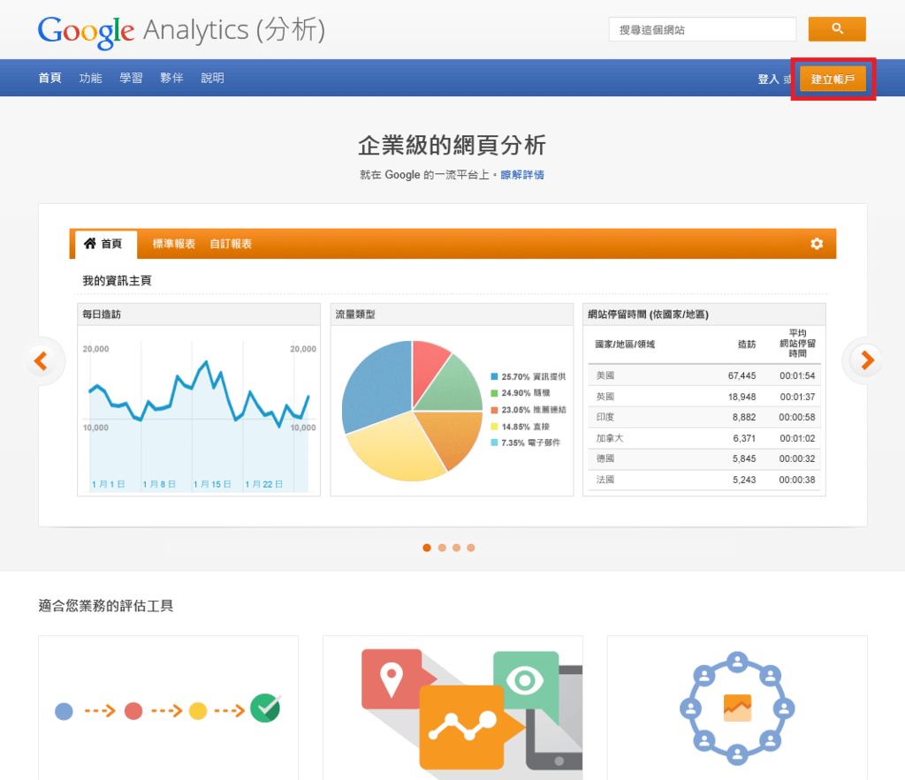
Task: Open the 瞭解詳情 learn more link
Action: pyautogui.click(x=522, y=175)
